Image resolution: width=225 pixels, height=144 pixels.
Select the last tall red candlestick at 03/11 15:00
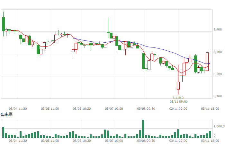(207, 62)
